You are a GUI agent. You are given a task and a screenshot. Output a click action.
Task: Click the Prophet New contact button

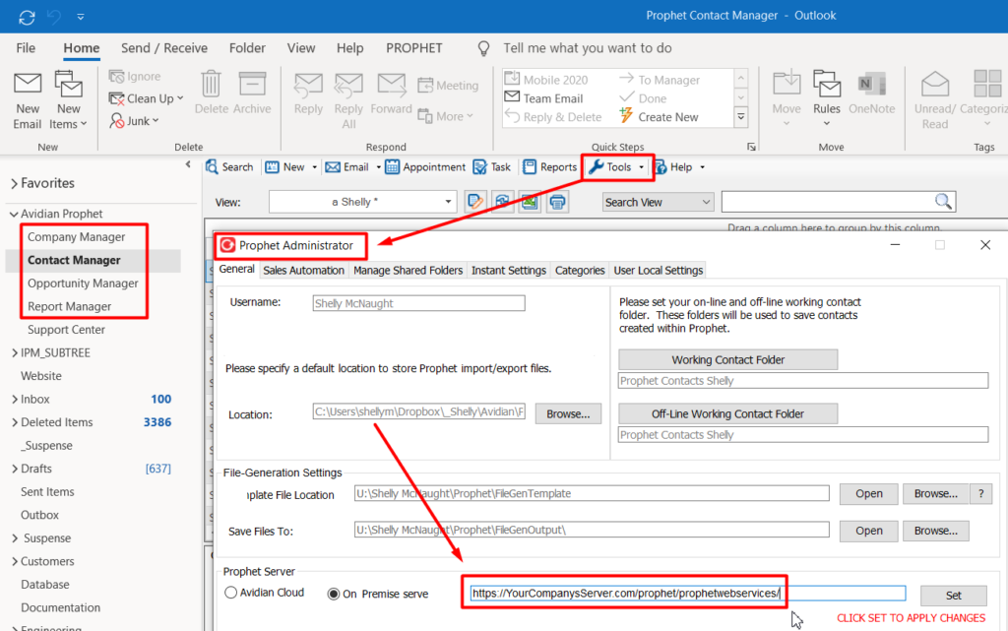(x=284, y=167)
